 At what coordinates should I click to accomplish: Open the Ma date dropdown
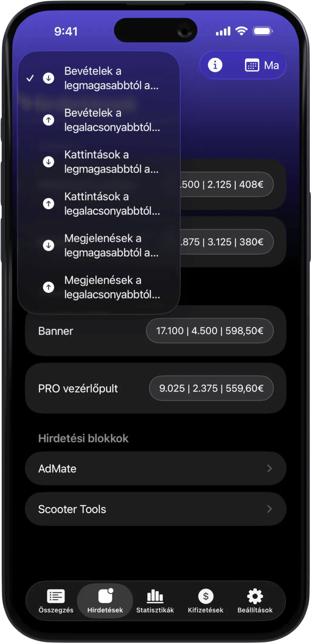click(x=271, y=65)
